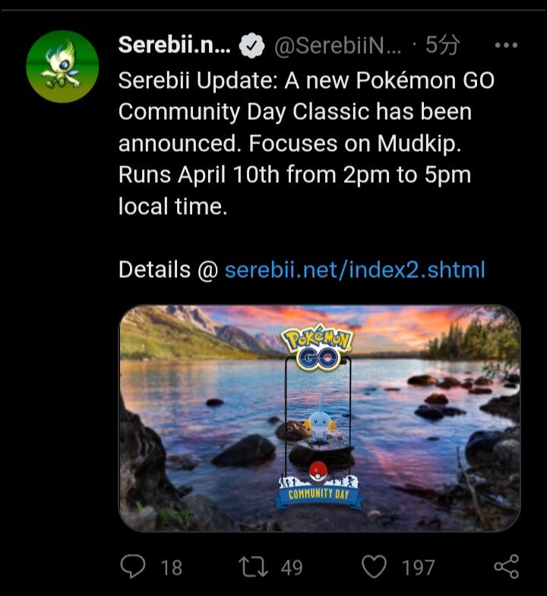Tap the retweet arrows icon
547x596 pixels.
pyautogui.click(x=253, y=567)
